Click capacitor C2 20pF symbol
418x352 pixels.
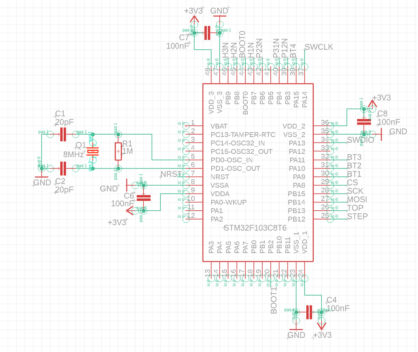63,168
